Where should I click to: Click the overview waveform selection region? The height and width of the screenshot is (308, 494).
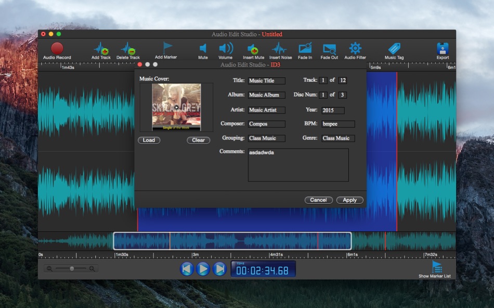pos(232,241)
